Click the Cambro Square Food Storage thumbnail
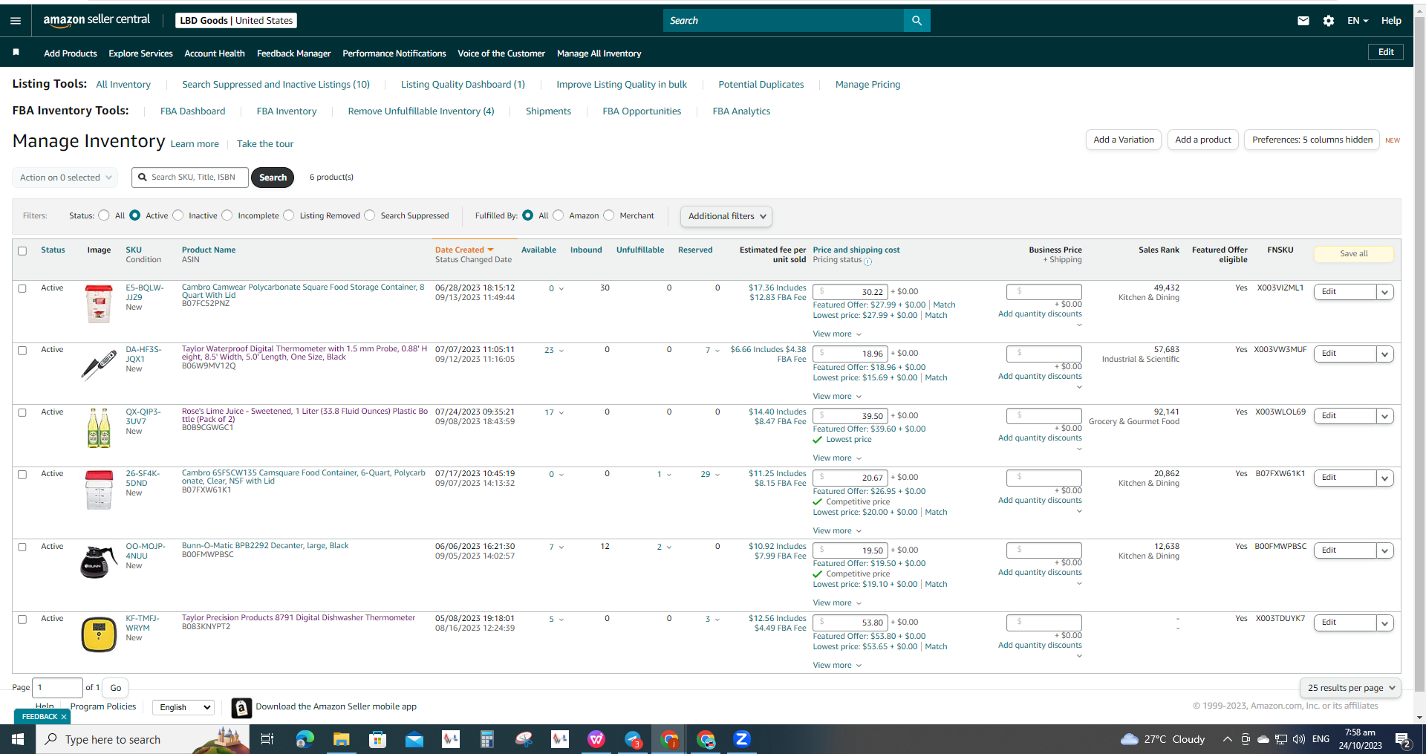 pos(99,304)
